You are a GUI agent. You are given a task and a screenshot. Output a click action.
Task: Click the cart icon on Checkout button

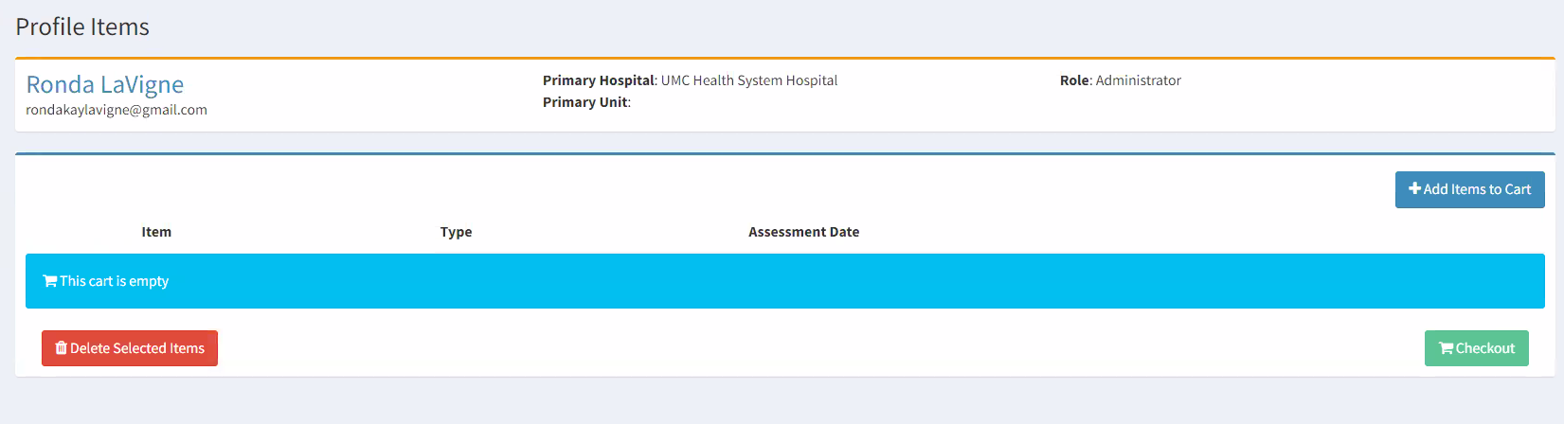[x=1446, y=348]
